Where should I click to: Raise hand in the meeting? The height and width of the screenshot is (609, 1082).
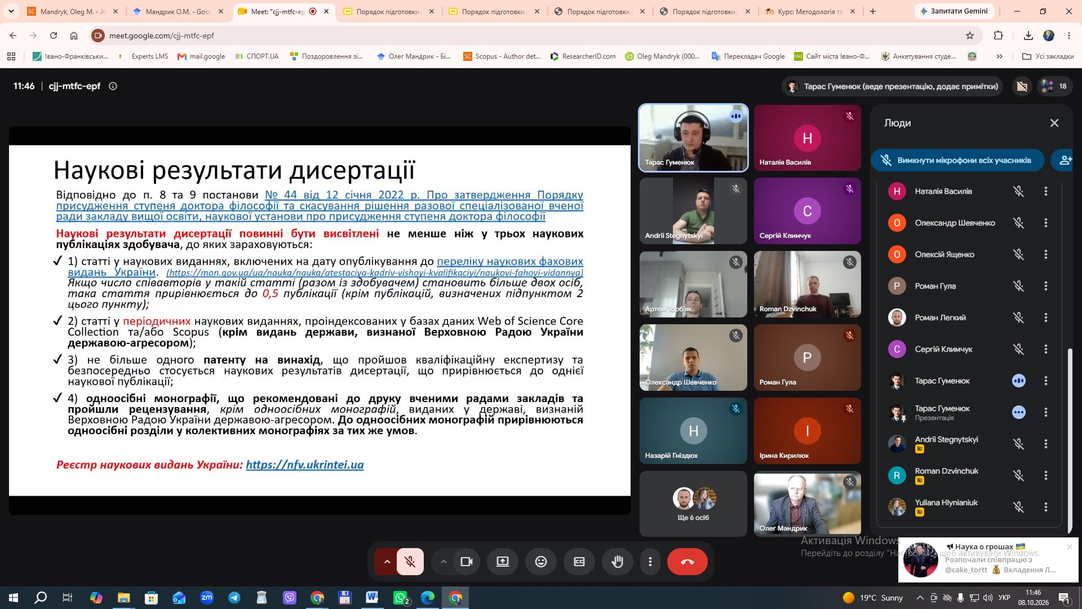click(618, 562)
